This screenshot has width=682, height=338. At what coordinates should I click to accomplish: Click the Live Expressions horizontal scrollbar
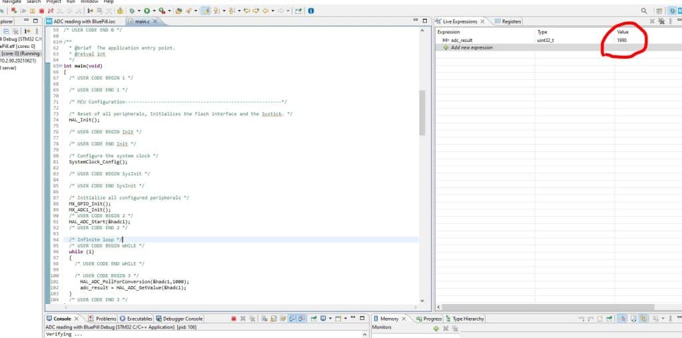click(x=548, y=307)
